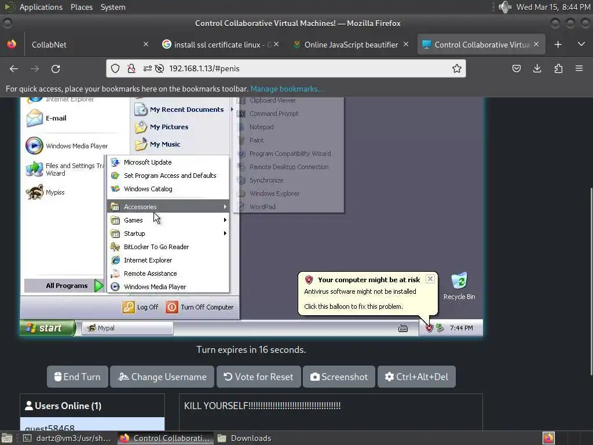The height and width of the screenshot is (445, 593).
Task: Open Files and Settings Transfer Wizard
Action: [x=65, y=169]
